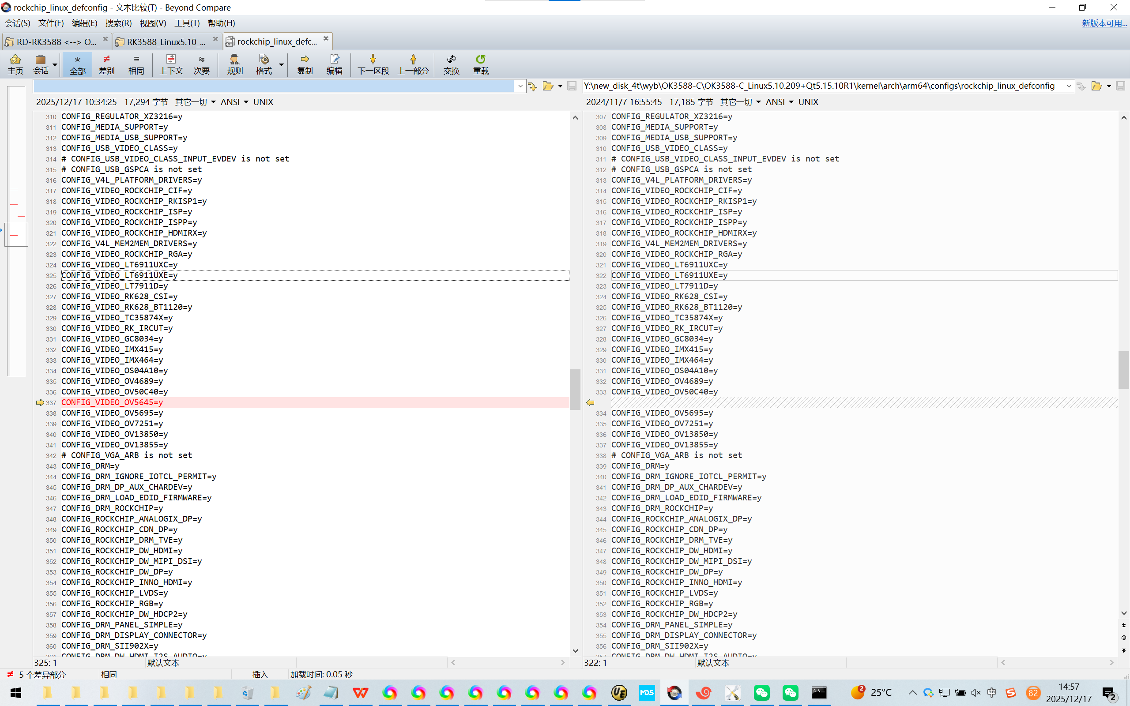Expand right pane file path dropdown

click(1069, 86)
